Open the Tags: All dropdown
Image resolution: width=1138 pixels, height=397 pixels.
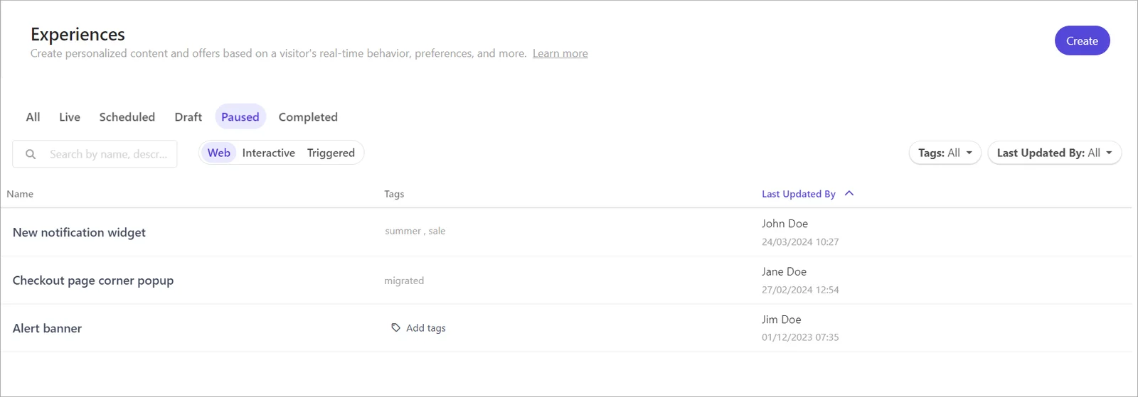[x=945, y=153]
